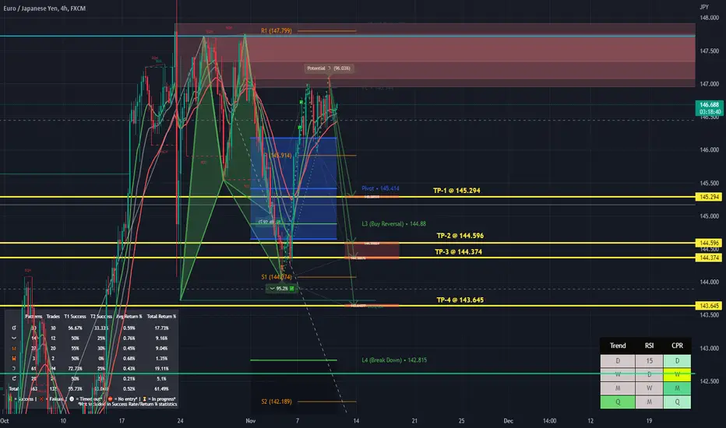Viewport: 726px width, 428px height.
Task: Click the Nov label on time axis
Action: click(x=251, y=420)
